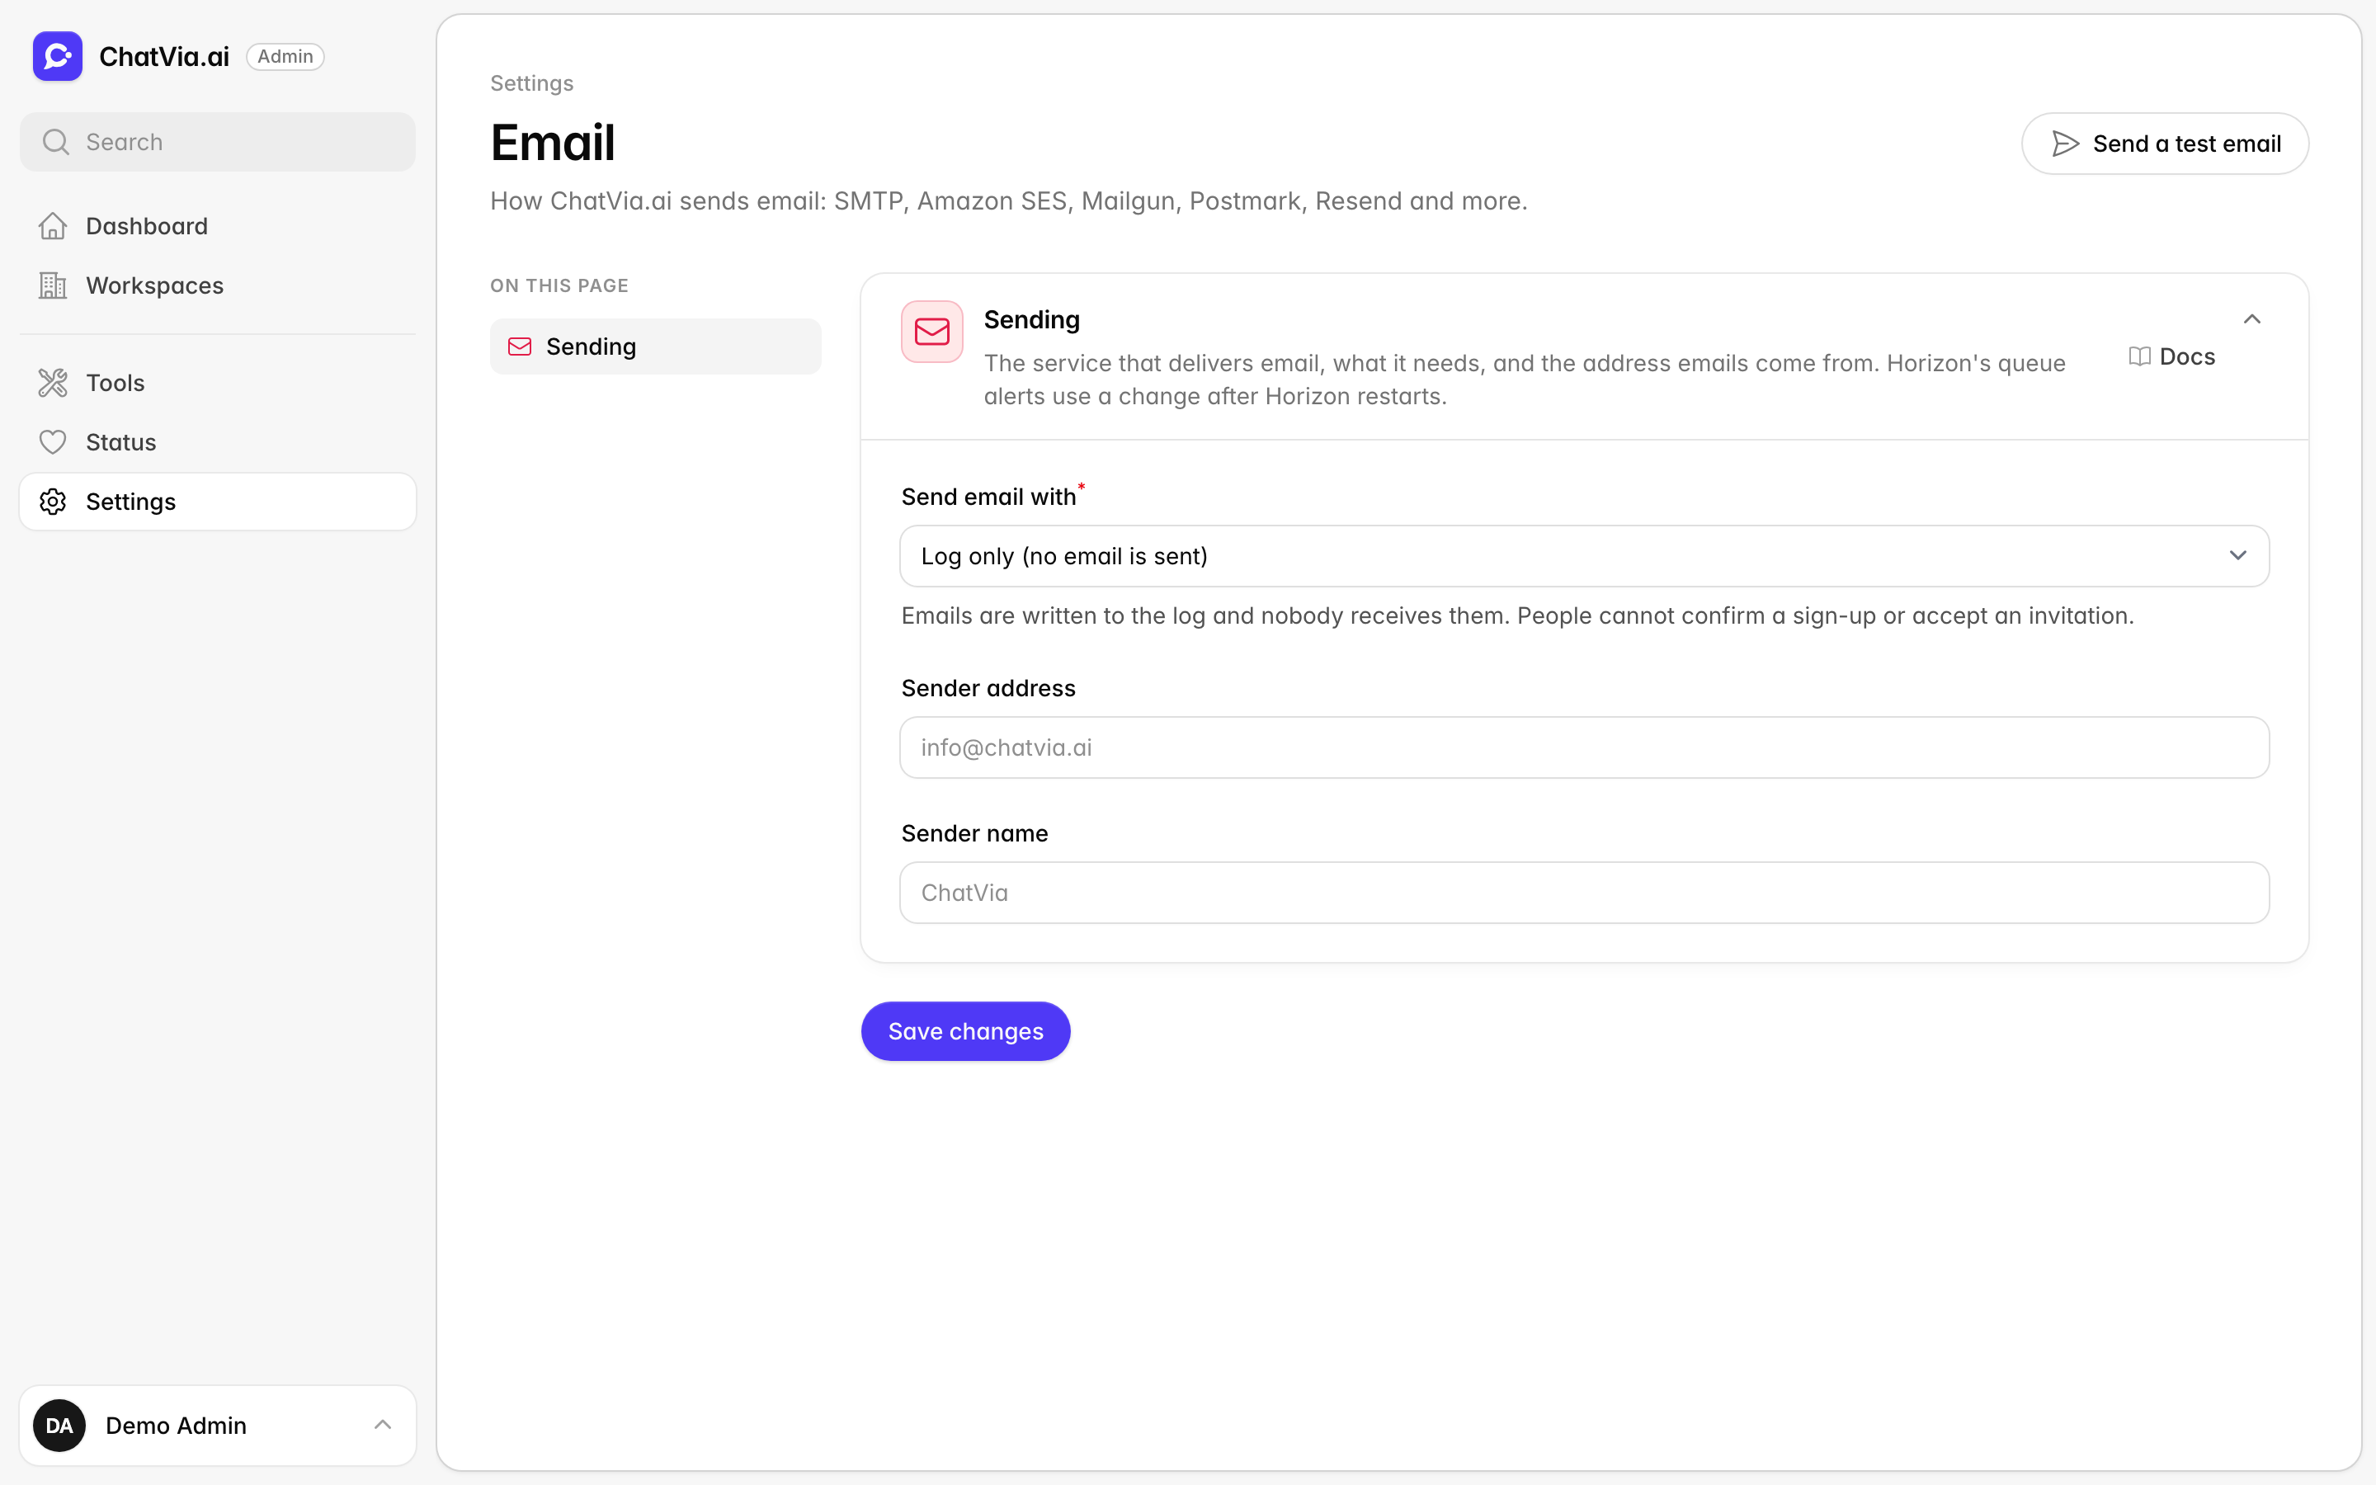Screen dimensions: 2376x1485
Task: Click the DA avatar circle
Action: 59,1425
